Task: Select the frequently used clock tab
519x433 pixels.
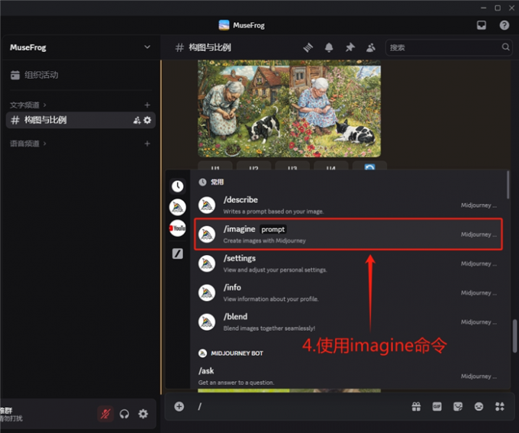Action: click(177, 186)
